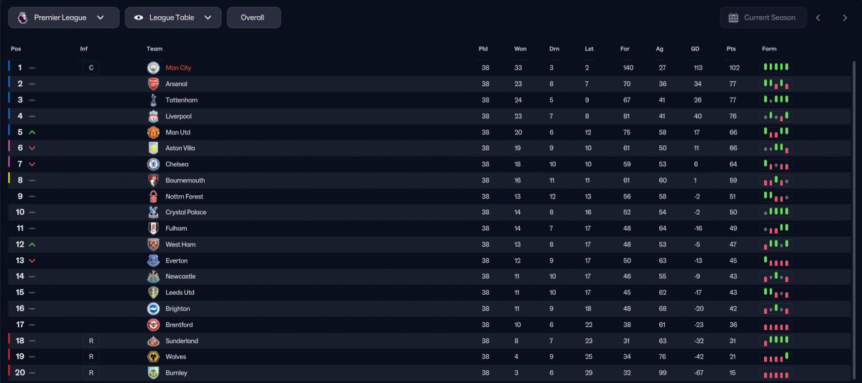Select the Man Utd crest icon
This screenshot has width=862, height=383.
point(154,133)
